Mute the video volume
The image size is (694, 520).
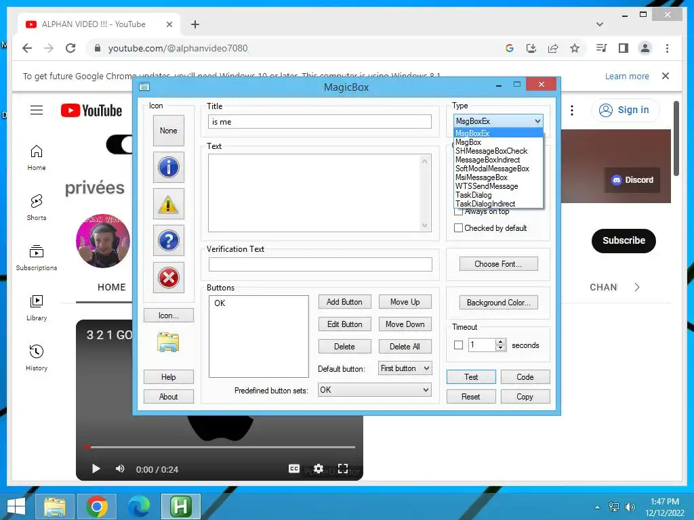[x=119, y=469]
